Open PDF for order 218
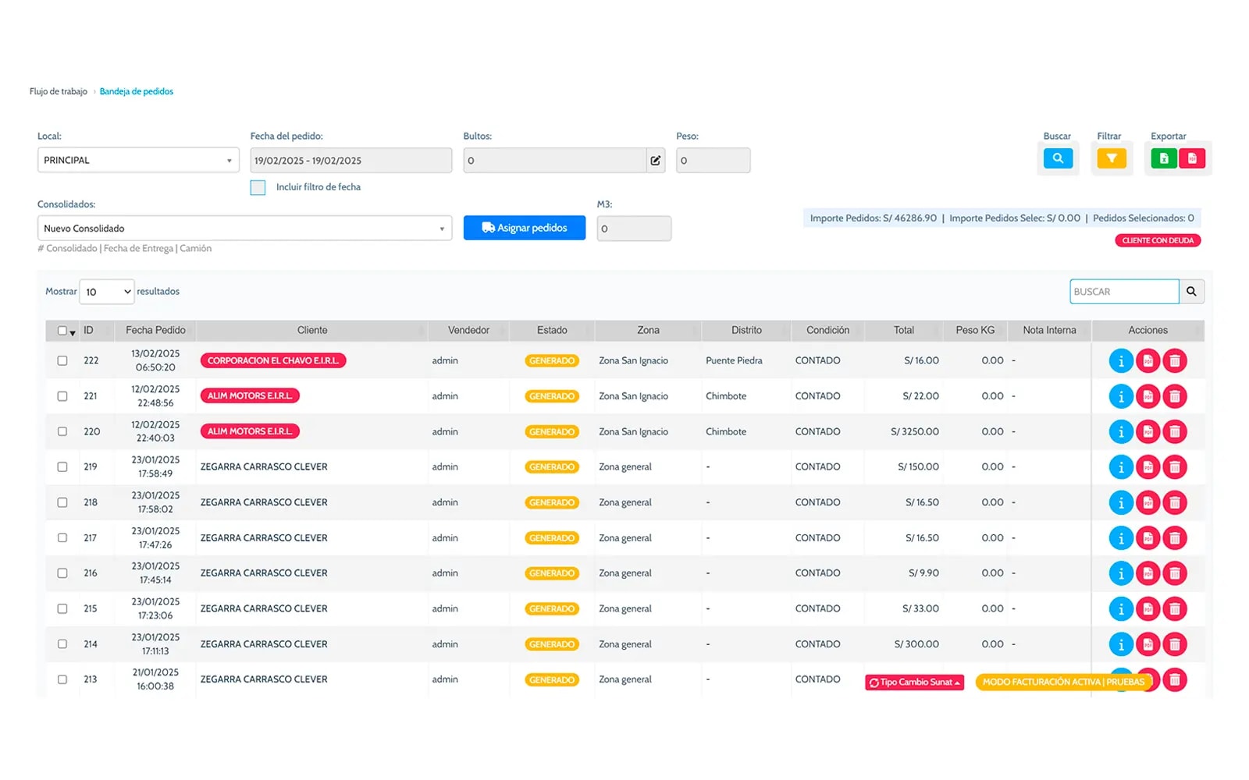This screenshot has width=1249, height=780. click(x=1148, y=502)
